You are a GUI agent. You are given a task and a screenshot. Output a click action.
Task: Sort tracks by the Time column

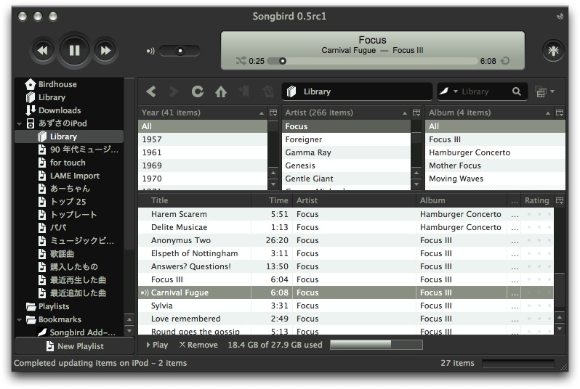(x=273, y=200)
